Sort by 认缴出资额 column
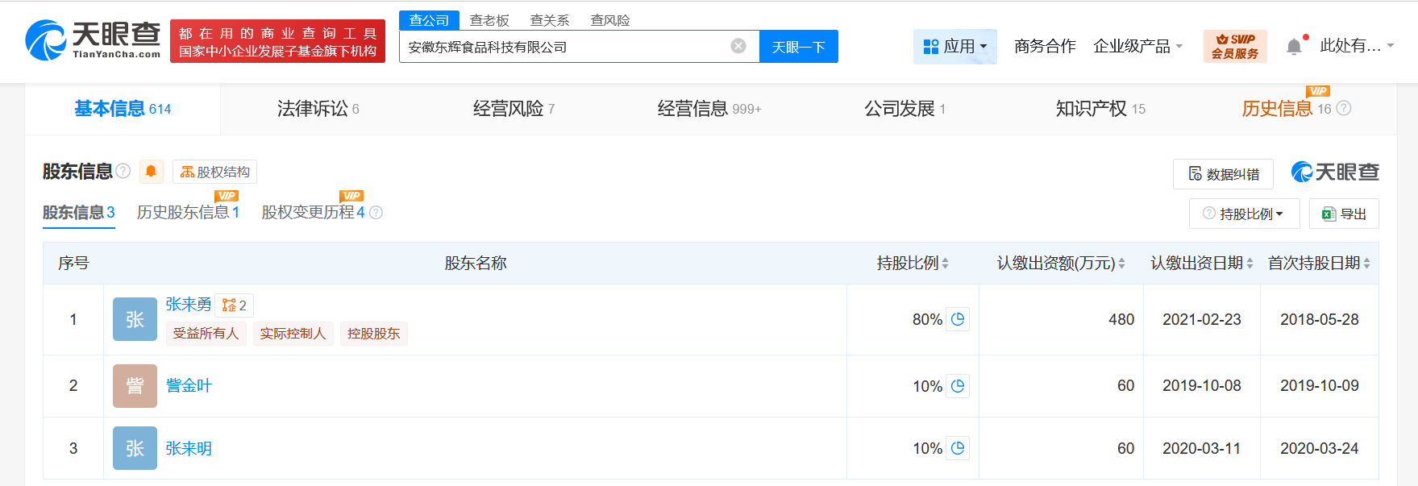The width and height of the screenshot is (1418, 486). [1121, 264]
